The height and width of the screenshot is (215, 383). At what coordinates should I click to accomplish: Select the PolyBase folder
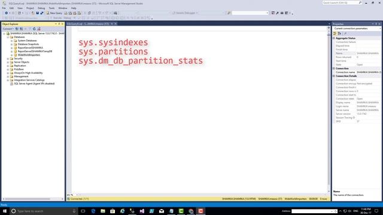pos(19,69)
